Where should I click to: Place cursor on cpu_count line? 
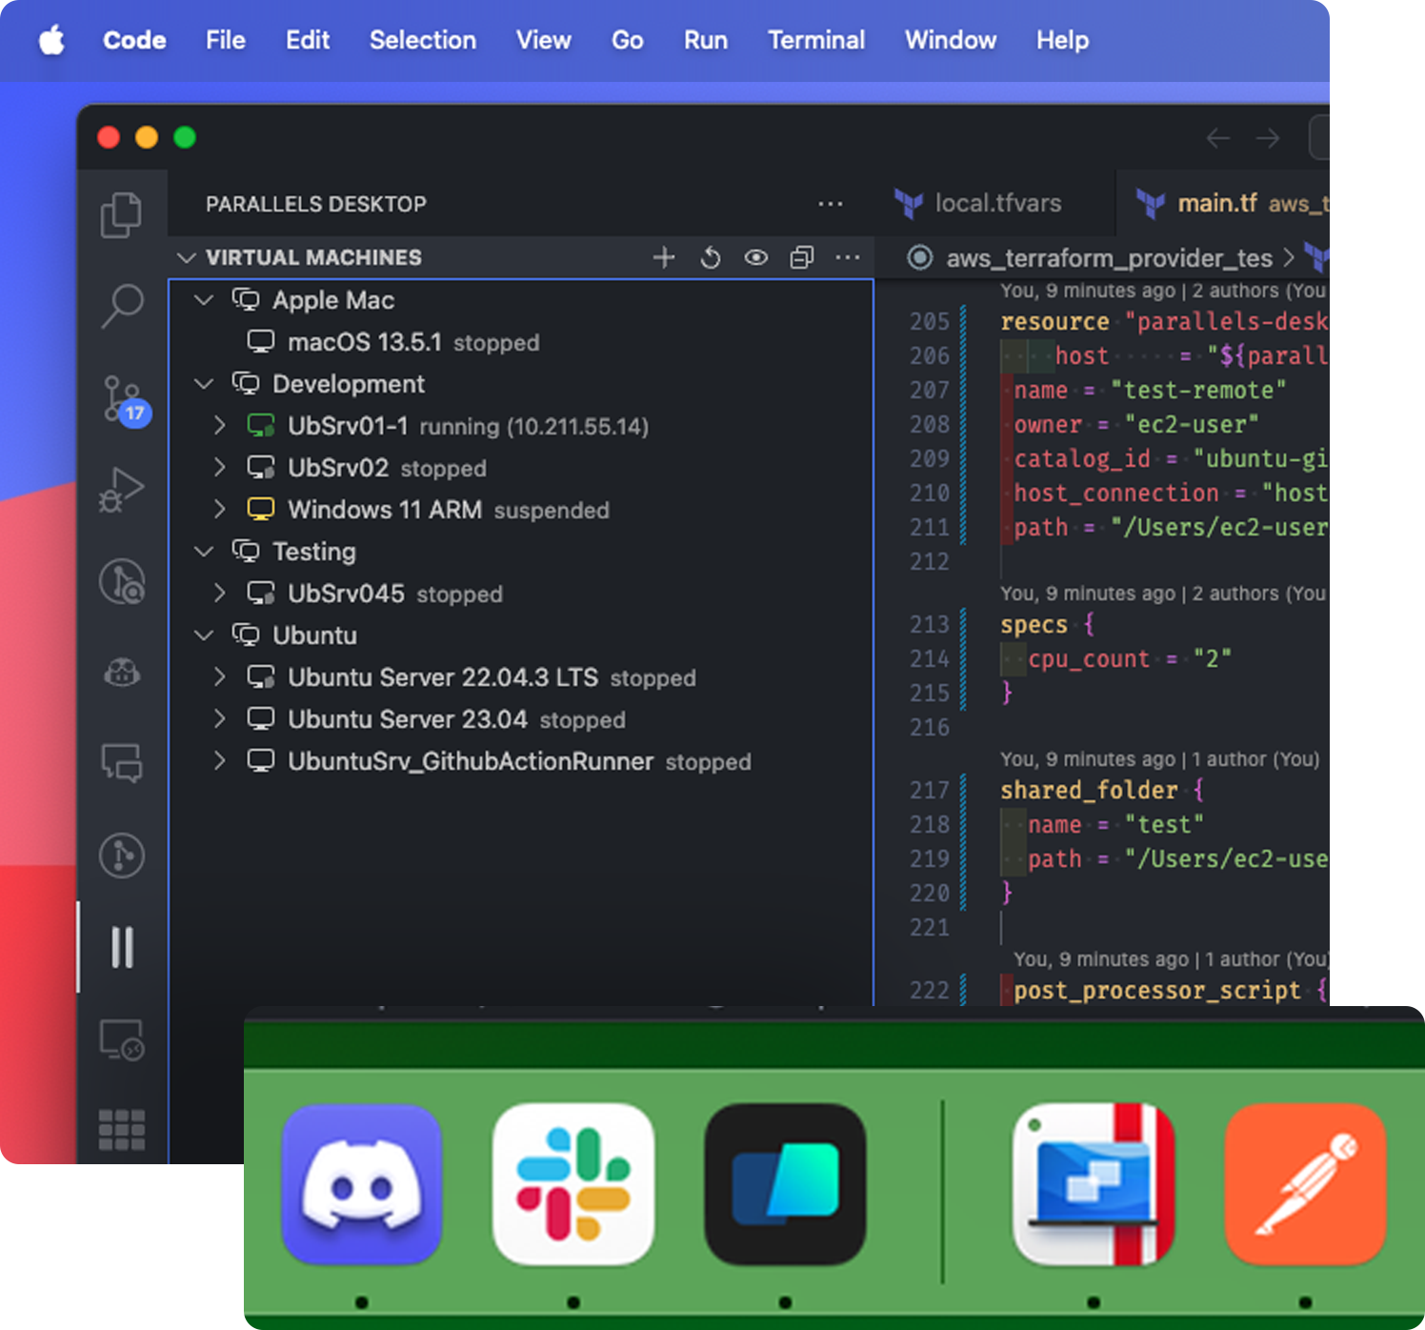[1129, 659]
